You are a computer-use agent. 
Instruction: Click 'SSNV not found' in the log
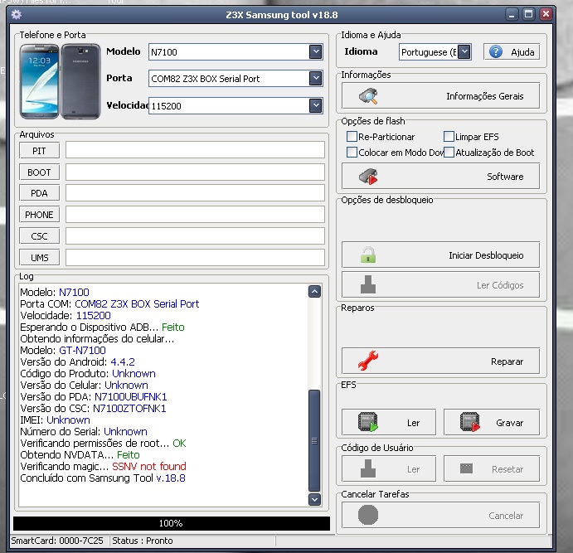pos(149,467)
